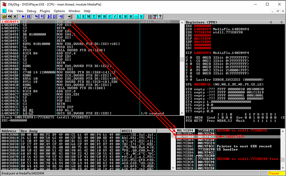Select the highlighted instruction at address 64020494
Viewport: 286px width, 176px height.
pyautogui.click(x=90, y=22)
